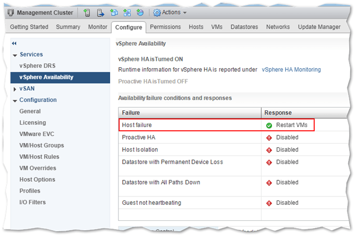
Task: Open VM/Host Groups settings
Action: click(x=42, y=145)
